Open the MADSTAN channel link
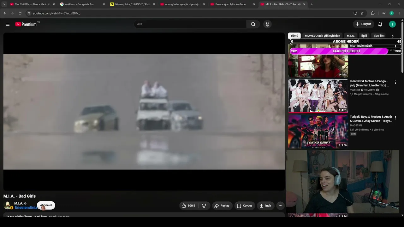 pos(356,125)
